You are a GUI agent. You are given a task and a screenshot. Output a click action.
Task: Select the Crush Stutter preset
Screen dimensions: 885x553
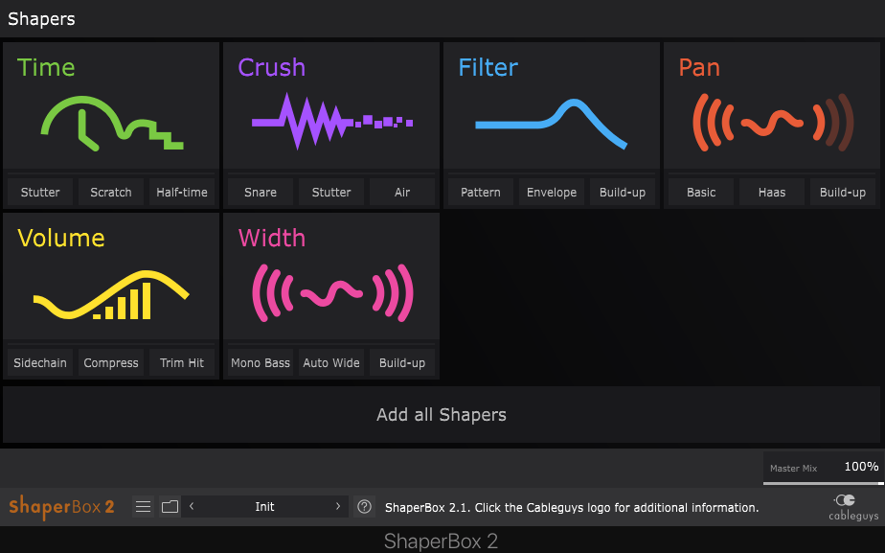331,192
